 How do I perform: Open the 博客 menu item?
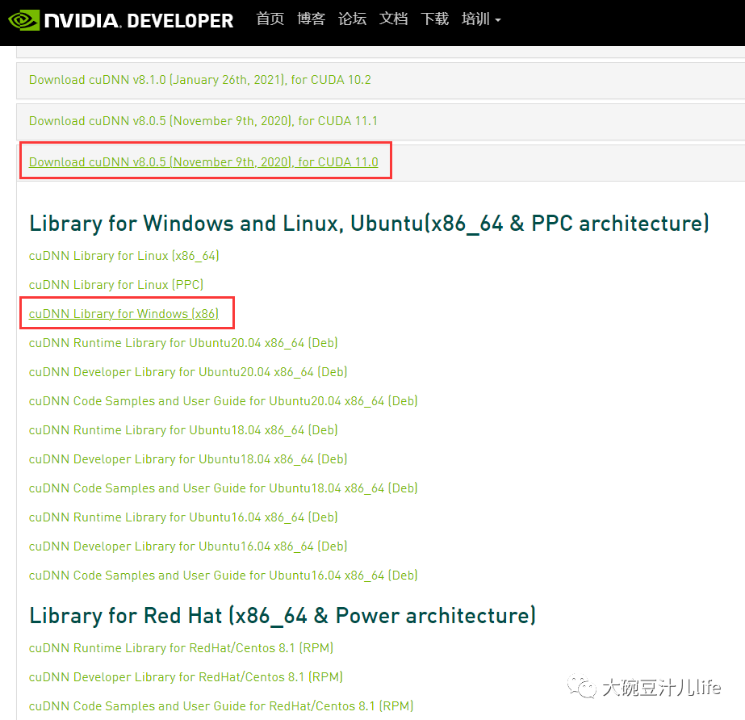[311, 19]
